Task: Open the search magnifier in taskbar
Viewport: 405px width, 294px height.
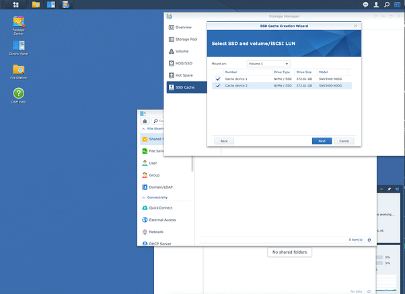Action: [387, 5]
